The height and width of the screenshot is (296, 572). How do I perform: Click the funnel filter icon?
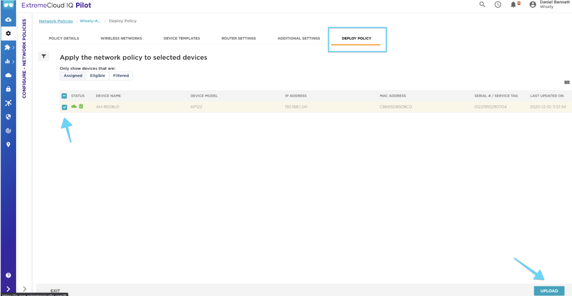(44, 56)
